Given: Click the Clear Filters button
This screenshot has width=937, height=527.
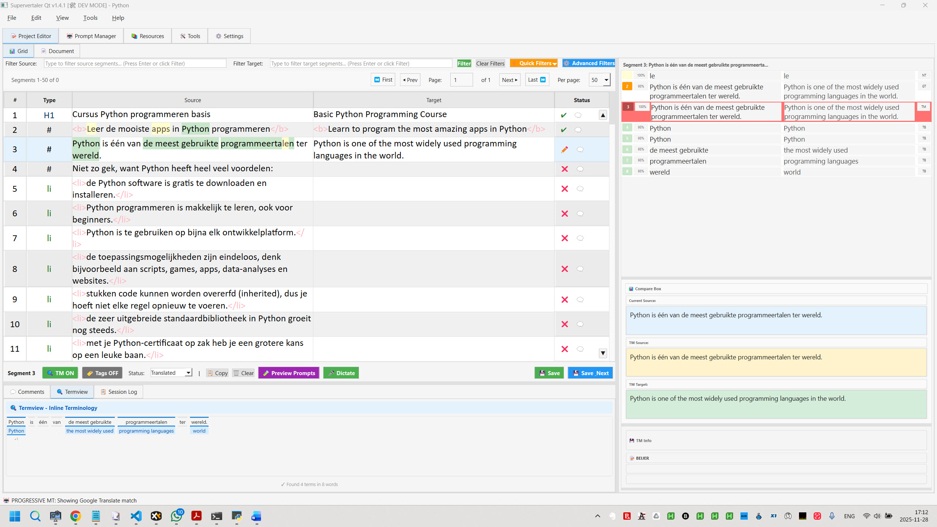Looking at the screenshot, I should point(490,63).
